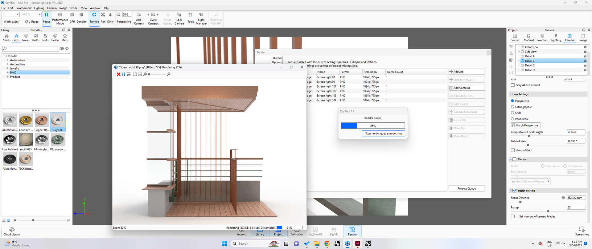Viewport: 592px width, 249px height.
Task: Click Add Camera in the toolbar
Action: point(139,19)
